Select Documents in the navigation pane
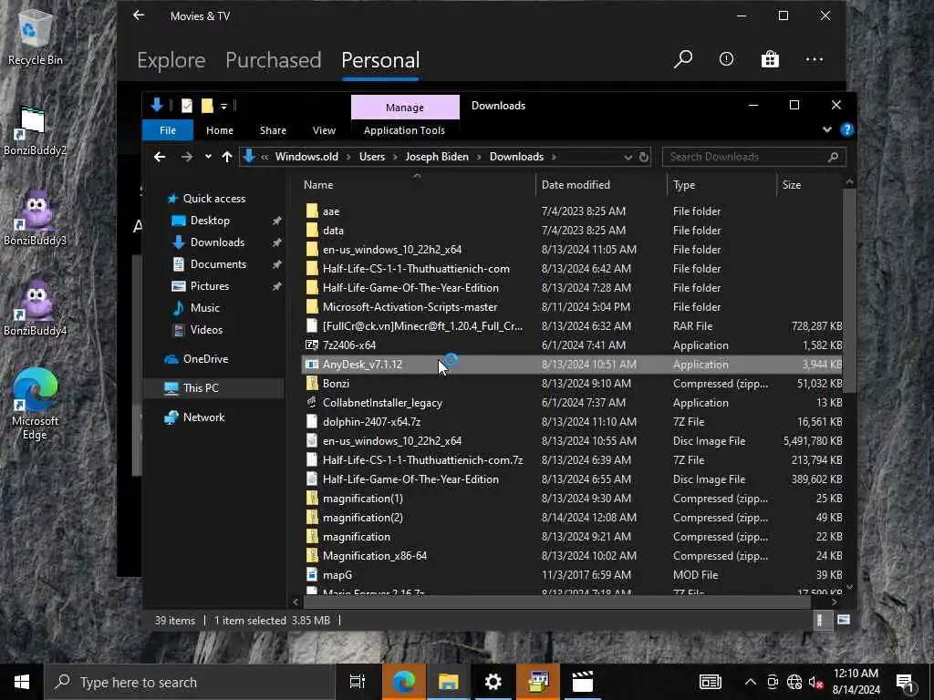 tap(218, 263)
